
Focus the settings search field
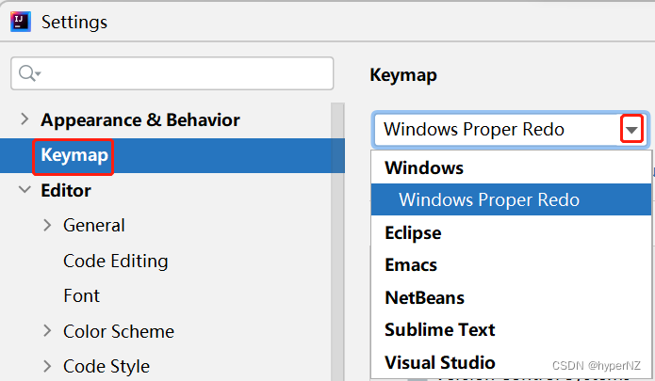pyautogui.click(x=172, y=73)
